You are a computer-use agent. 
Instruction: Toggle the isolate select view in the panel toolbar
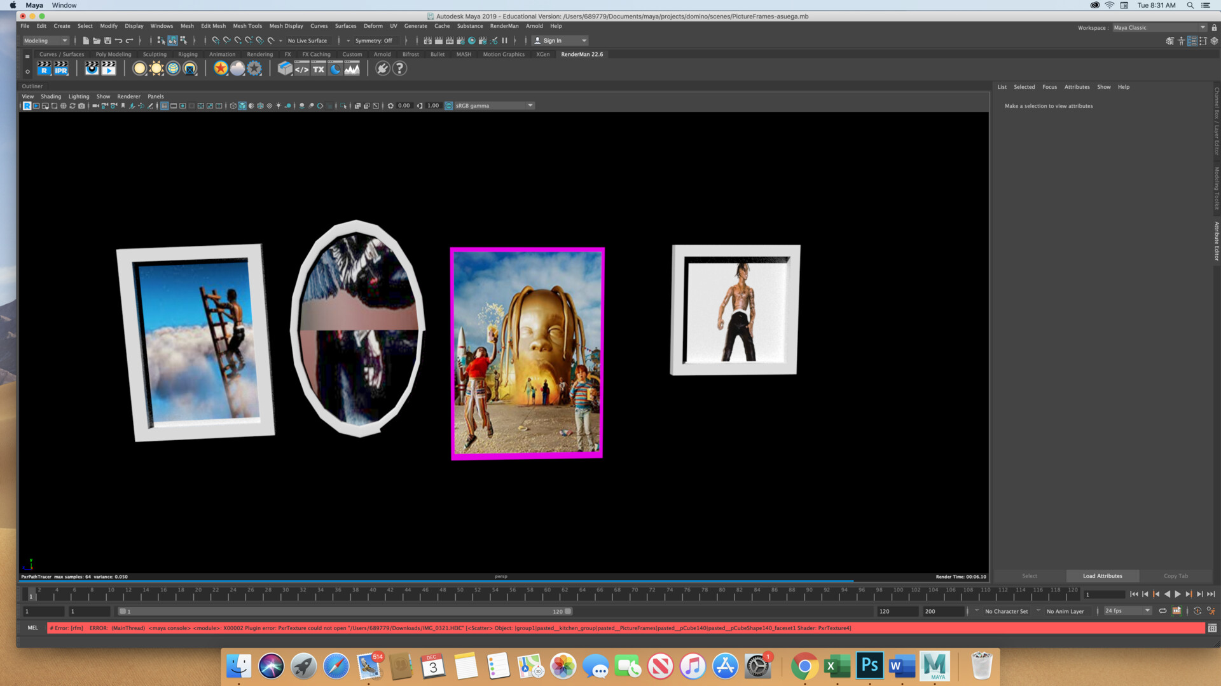click(x=344, y=106)
